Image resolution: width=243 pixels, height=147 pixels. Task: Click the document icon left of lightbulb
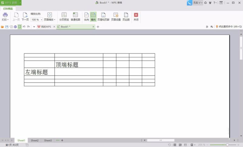207,27
